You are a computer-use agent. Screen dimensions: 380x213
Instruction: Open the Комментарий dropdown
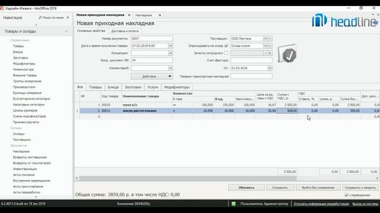point(170,68)
